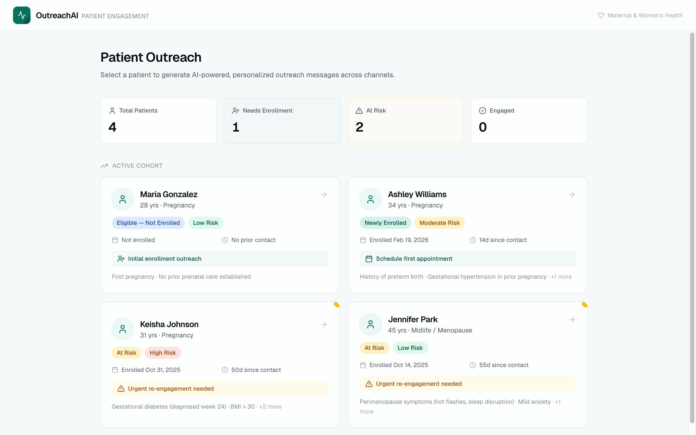Click the trending arrow icon beside ACTIVE COHORT
Viewport: 696px width, 435px height.
[x=104, y=166]
